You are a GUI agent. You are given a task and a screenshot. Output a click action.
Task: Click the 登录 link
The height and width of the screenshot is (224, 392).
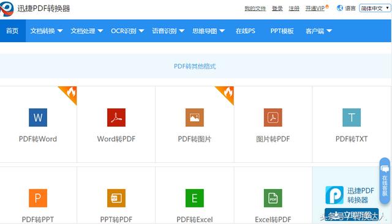coord(277,9)
